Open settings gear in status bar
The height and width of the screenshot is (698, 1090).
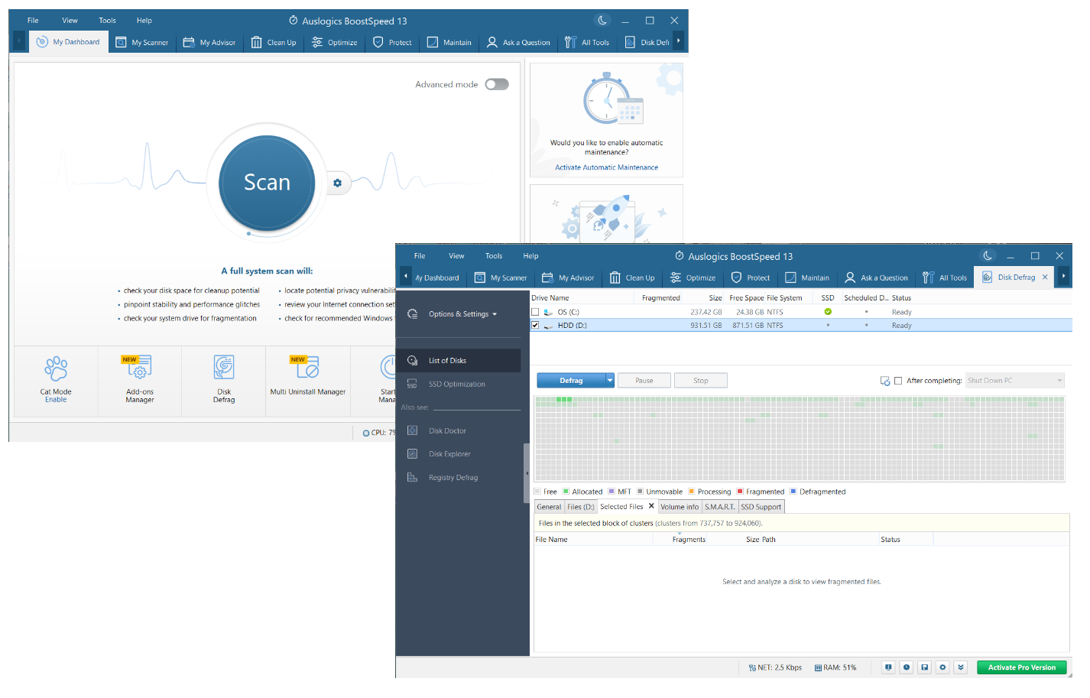click(x=942, y=667)
